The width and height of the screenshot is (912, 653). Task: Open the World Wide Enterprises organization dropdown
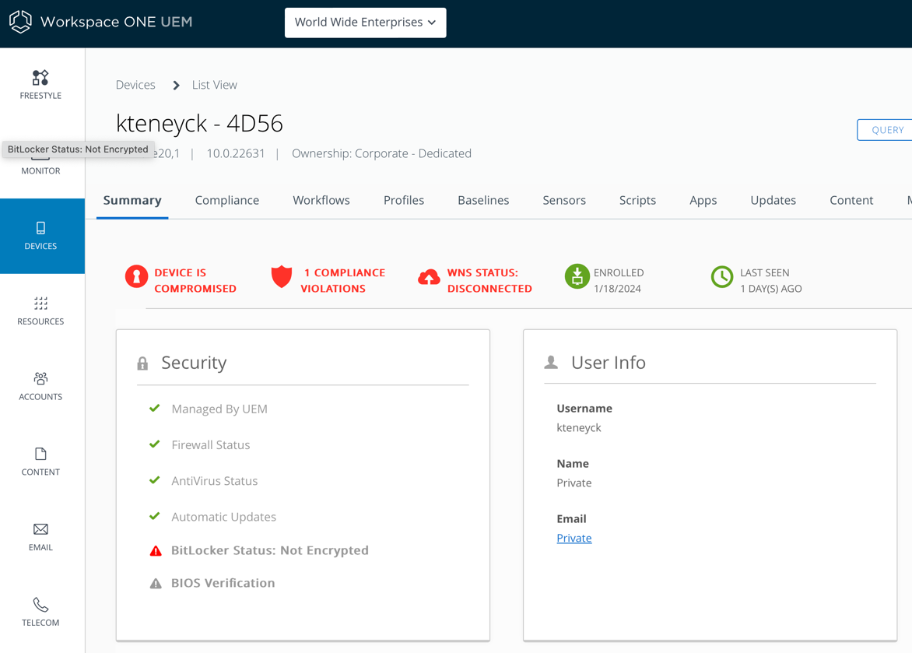tap(365, 23)
